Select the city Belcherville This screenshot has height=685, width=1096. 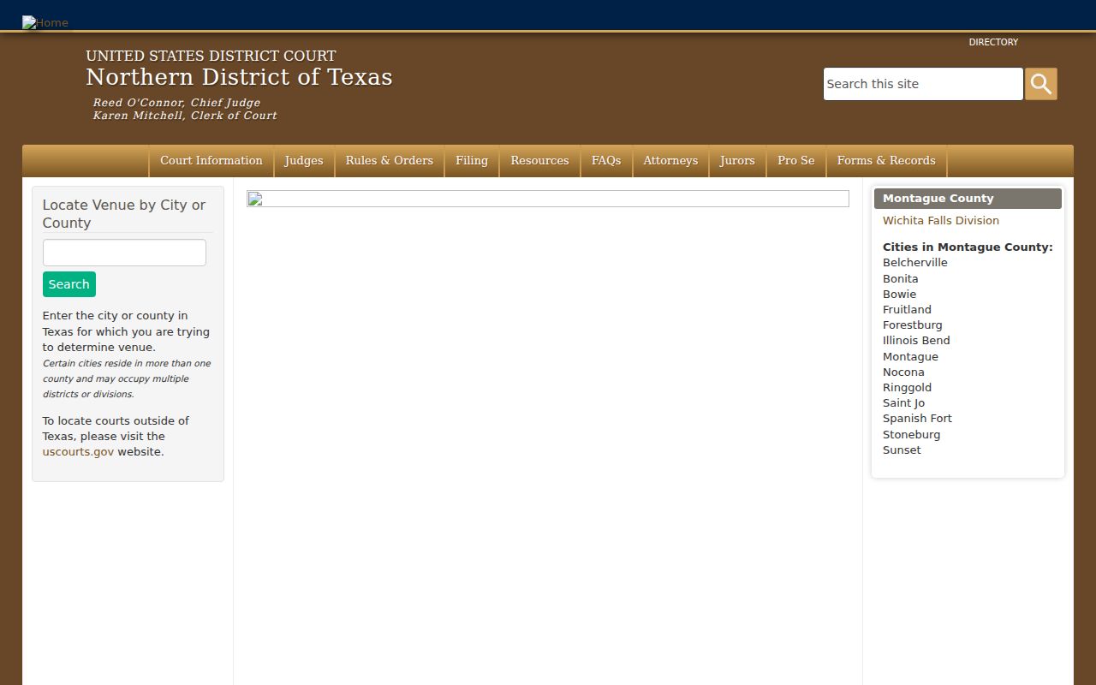point(915,263)
